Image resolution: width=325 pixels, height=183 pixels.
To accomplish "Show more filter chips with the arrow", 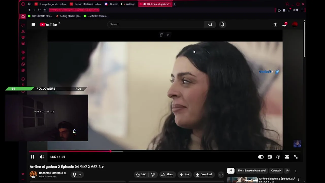I will [x=296, y=171].
